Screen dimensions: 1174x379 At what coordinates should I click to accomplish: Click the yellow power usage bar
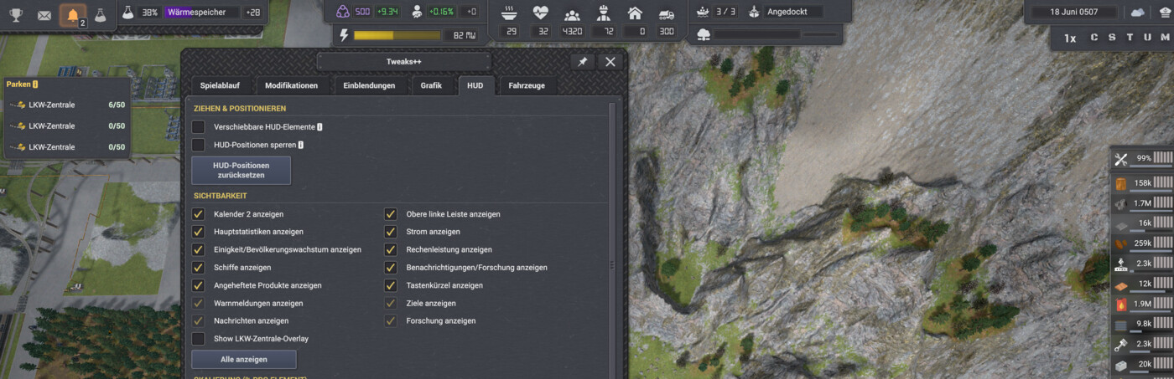(x=397, y=35)
